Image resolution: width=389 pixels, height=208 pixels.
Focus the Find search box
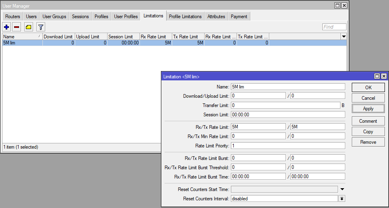pos(334,27)
